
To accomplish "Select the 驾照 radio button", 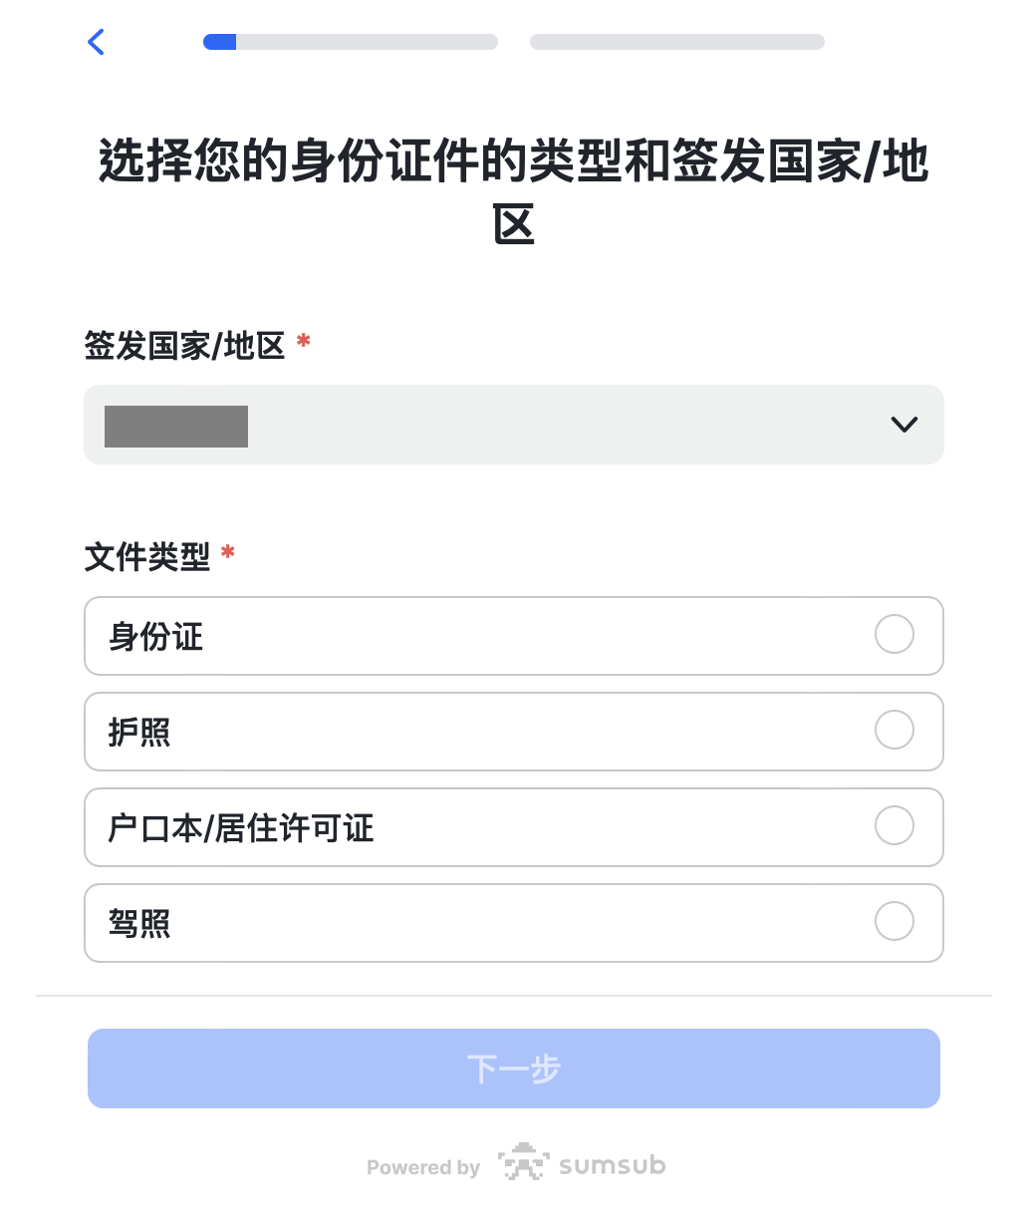I will point(894,921).
